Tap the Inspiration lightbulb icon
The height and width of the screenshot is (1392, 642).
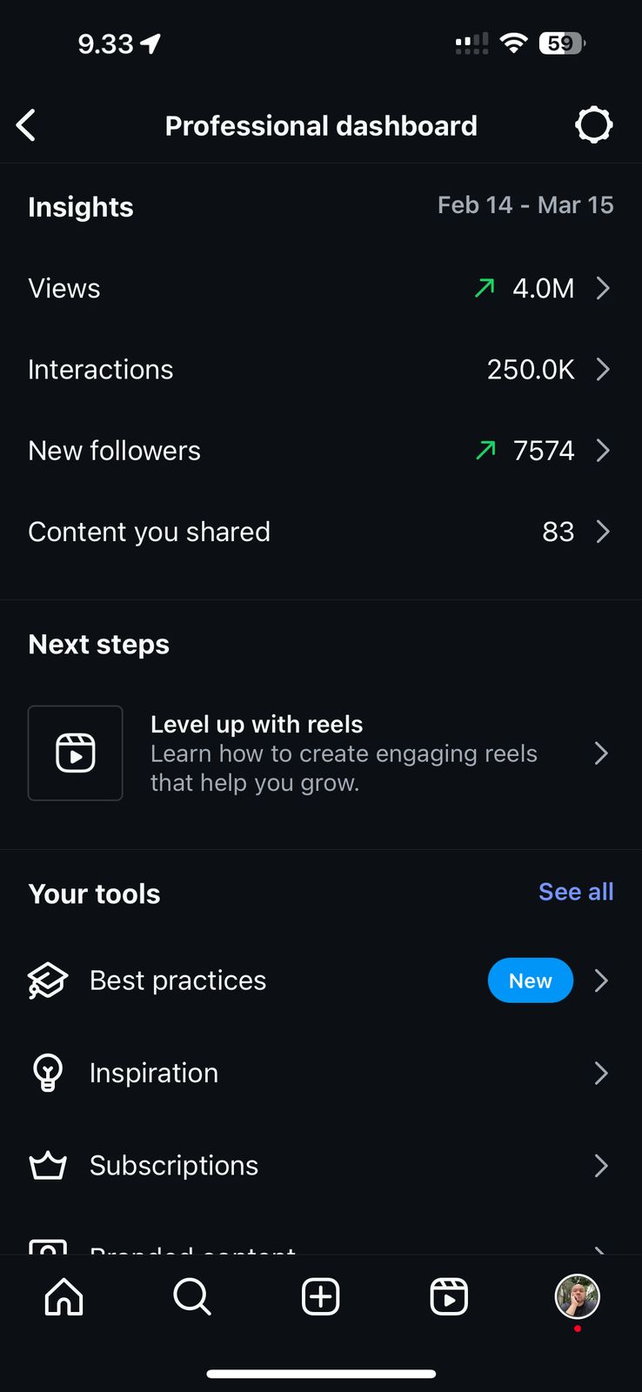[48, 1073]
